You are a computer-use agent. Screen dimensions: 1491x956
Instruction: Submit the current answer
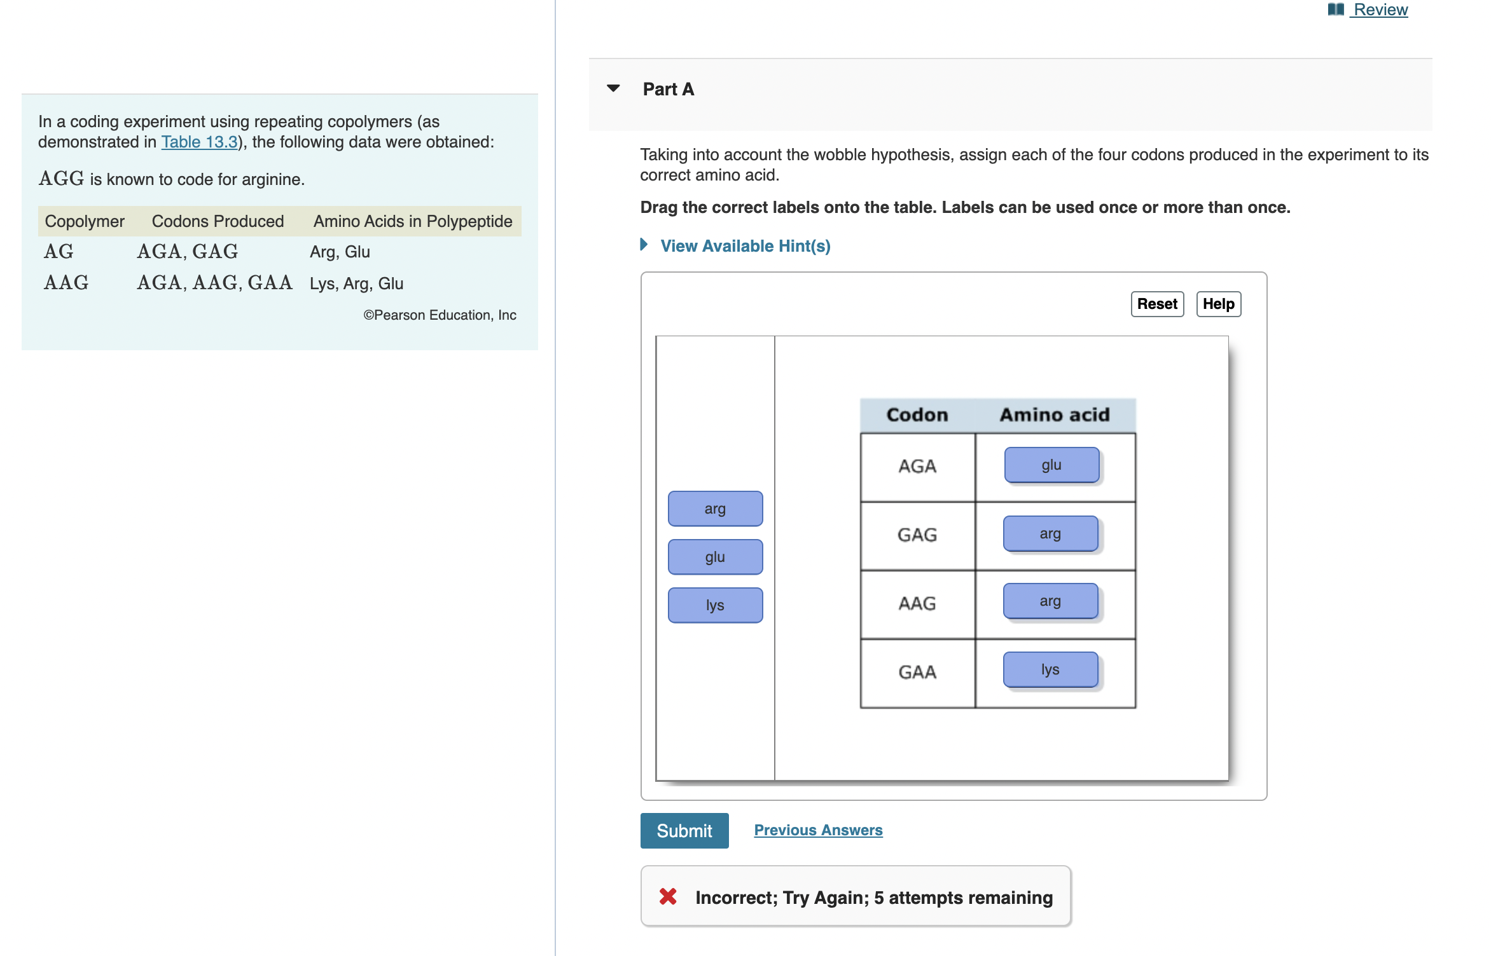coord(684,831)
